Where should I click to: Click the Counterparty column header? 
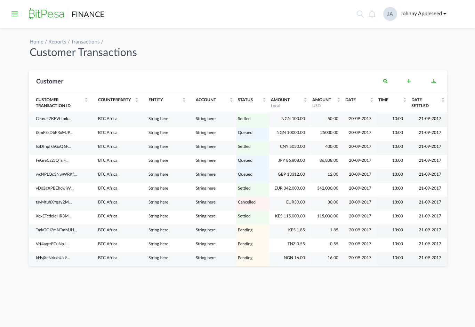click(x=114, y=100)
